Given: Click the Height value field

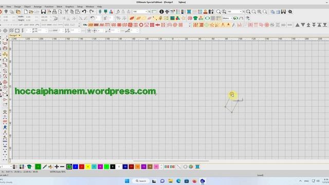Looking at the screenshot, I should coord(28,20).
